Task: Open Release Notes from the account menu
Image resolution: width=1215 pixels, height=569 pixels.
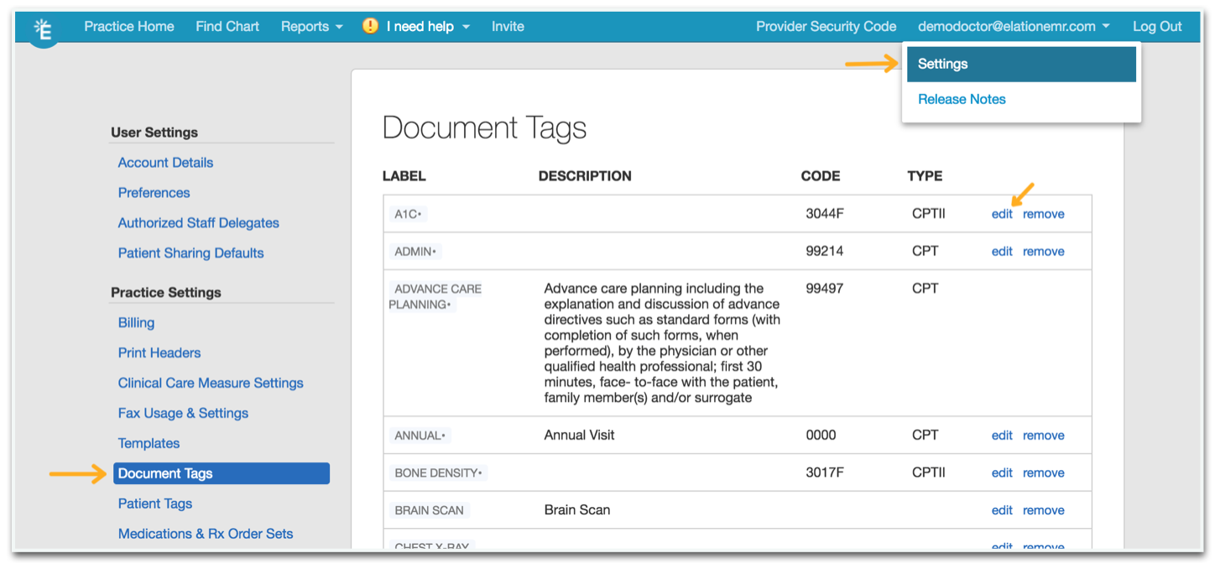Action: pos(962,99)
